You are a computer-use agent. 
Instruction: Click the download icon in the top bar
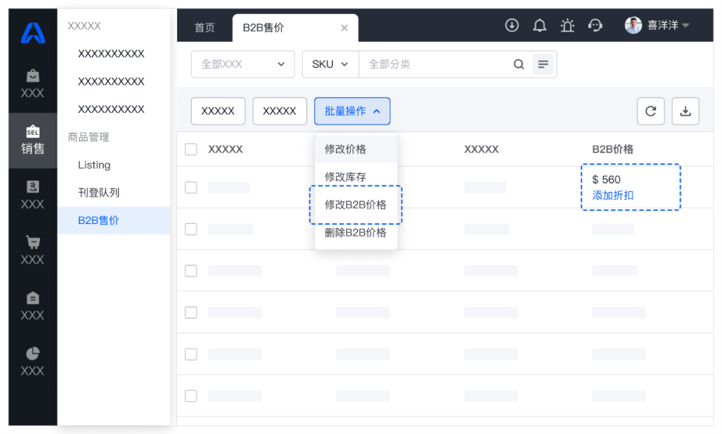pyautogui.click(x=512, y=25)
